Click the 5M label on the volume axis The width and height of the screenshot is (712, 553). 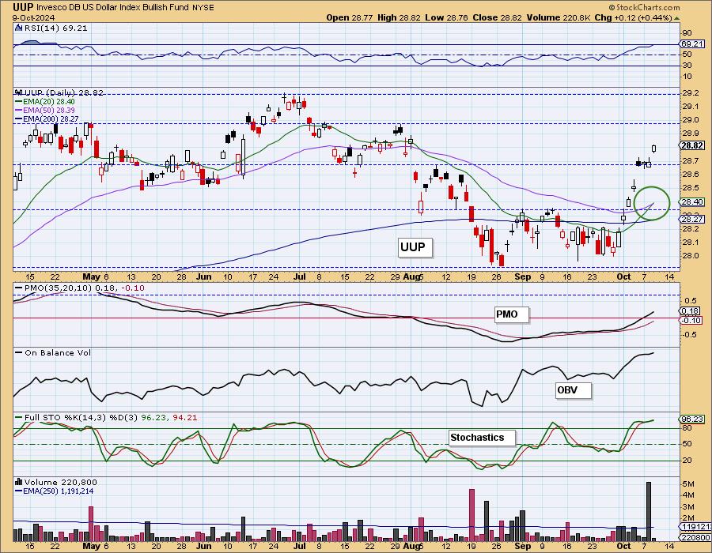[688, 484]
